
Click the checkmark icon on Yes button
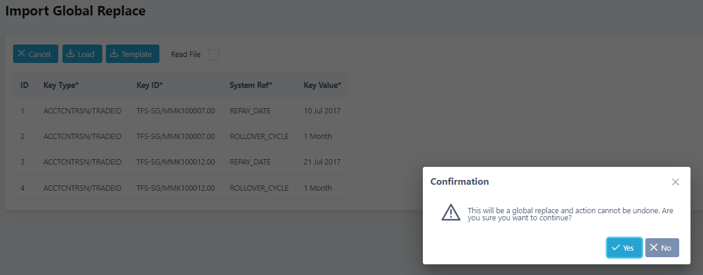[x=616, y=248]
